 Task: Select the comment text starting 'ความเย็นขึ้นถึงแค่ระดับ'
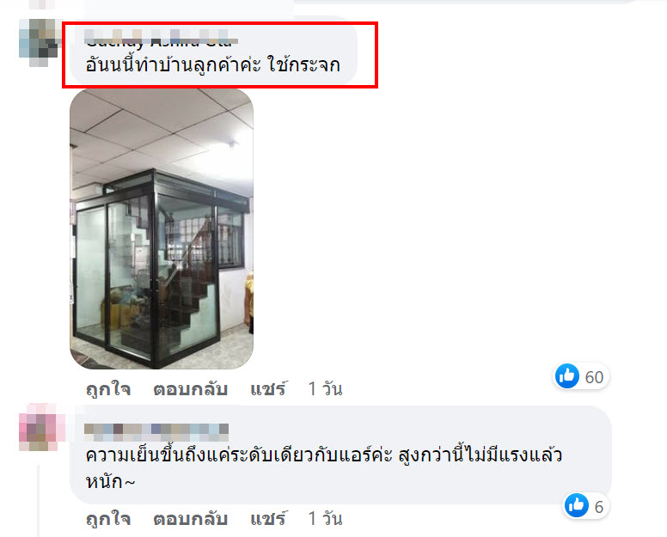point(324,468)
